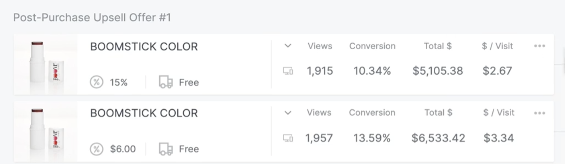Expand stats chevron in first offer row
Viewport: 565px width, 164px height.
(288, 46)
